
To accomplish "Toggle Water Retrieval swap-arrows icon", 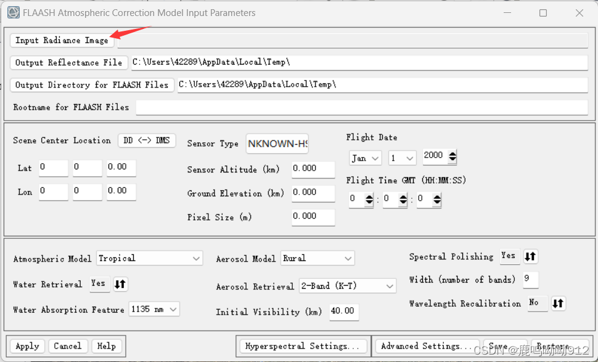I will tap(120, 284).
